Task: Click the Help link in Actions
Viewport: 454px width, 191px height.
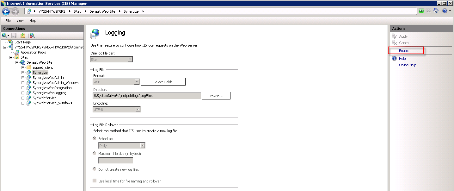Action: (402, 59)
